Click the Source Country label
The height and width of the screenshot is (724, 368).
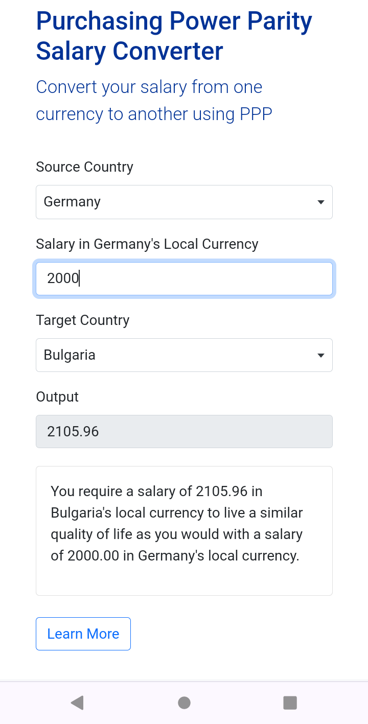point(84,167)
